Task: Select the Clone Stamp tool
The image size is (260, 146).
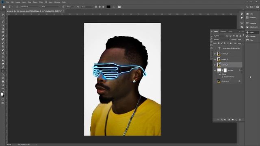Action: pos(3,46)
